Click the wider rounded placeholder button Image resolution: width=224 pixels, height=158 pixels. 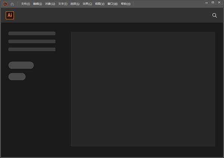click(21, 65)
